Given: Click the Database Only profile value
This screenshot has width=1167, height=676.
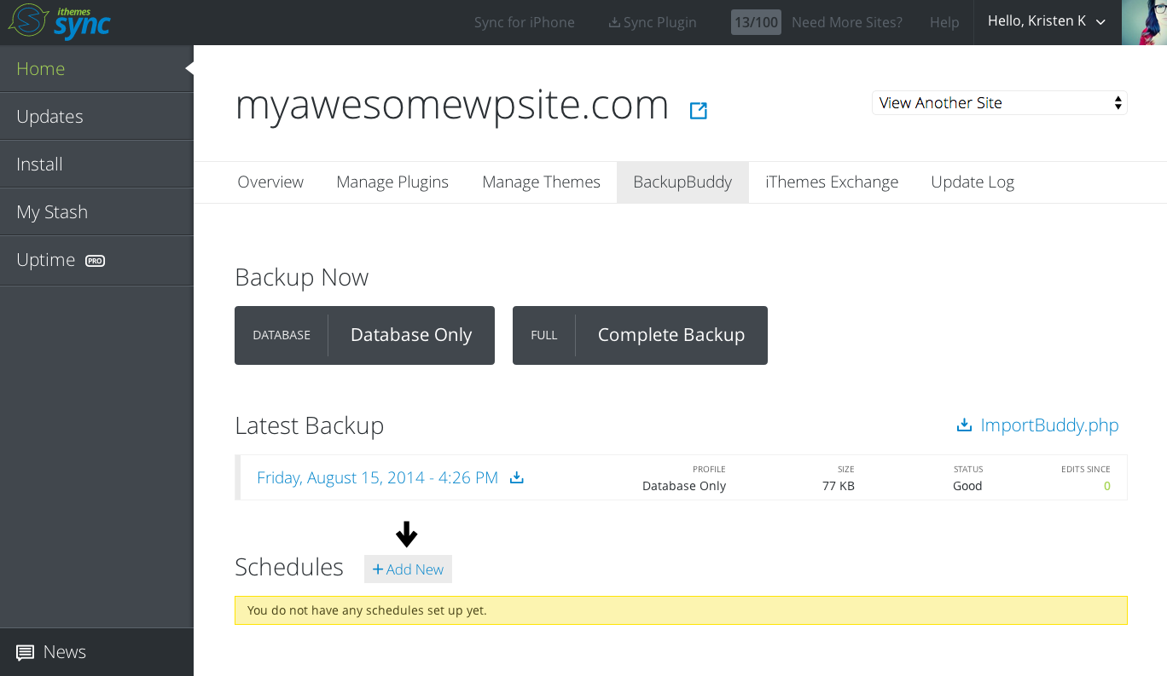Looking at the screenshot, I should click(x=684, y=486).
